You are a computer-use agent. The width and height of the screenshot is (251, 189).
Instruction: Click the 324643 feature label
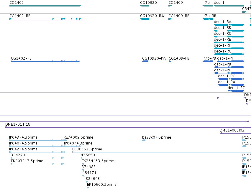click(x=93, y=179)
